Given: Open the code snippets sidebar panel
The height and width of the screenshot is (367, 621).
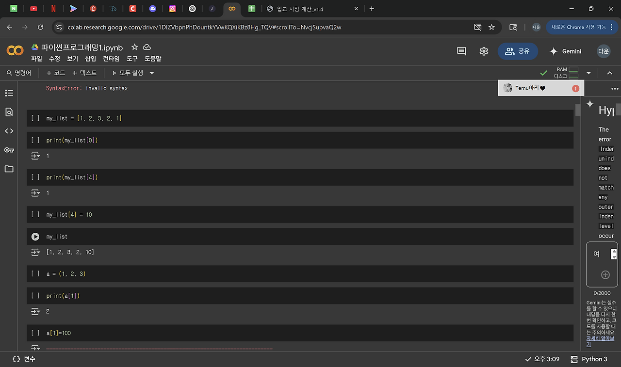Looking at the screenshot, I should (x=9, y=131).
